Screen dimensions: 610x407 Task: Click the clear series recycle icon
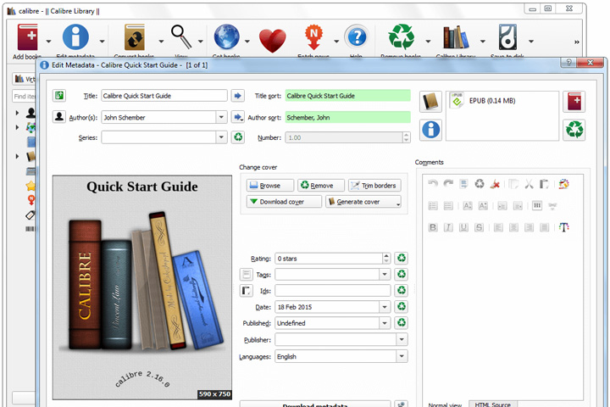click(x=238, y=137)
